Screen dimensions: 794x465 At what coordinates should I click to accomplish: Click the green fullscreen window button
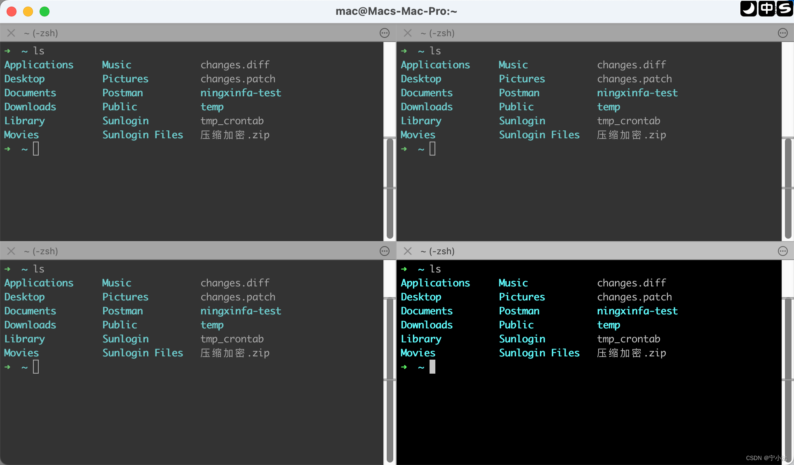45,12
